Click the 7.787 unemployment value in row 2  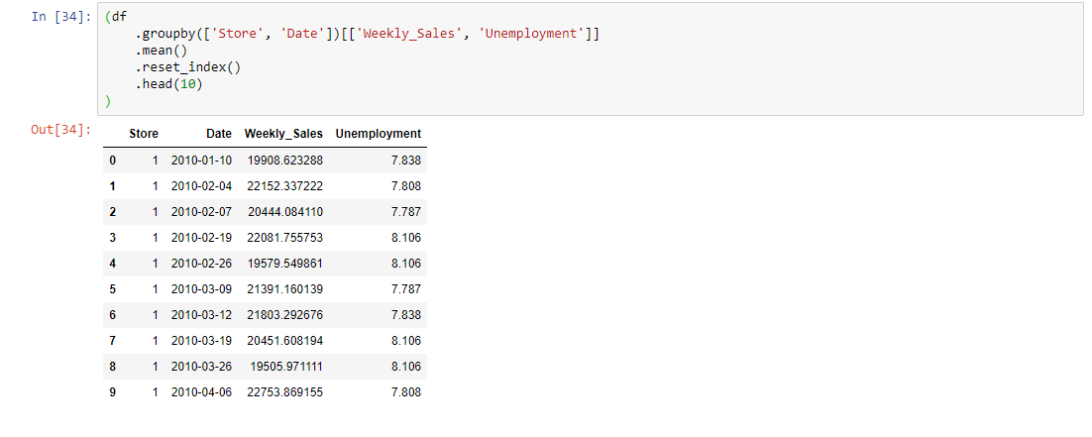406,212
